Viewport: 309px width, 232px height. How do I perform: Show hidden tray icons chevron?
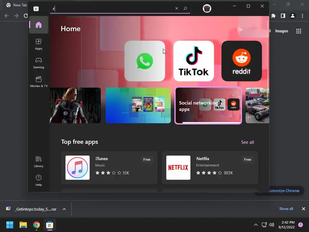[x=256, y=225]
